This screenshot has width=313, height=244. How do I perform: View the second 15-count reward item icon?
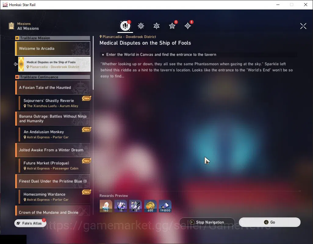pyautogui.click(x=135, y=206)
